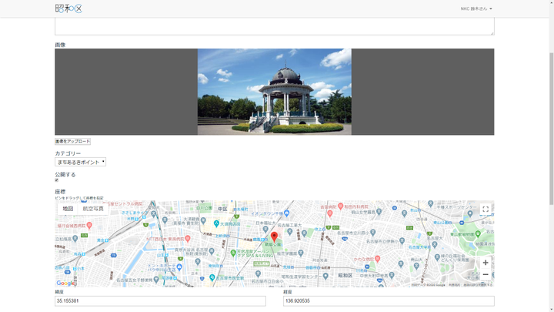554x312 pixels.
Task: Toggle fullscreen map view
Action: (x=486, y=209)
